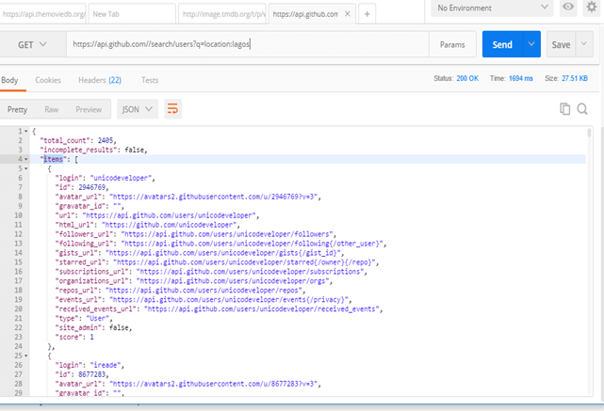604x411 pixels.
Task: Click the environment quick look eye icon
Action: coord(568,8)
